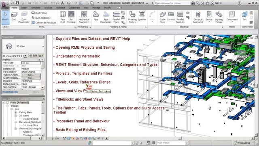Collapse the Graphics properties group
The height and width of the screenshot is (146, 259).
click(39, 60)
